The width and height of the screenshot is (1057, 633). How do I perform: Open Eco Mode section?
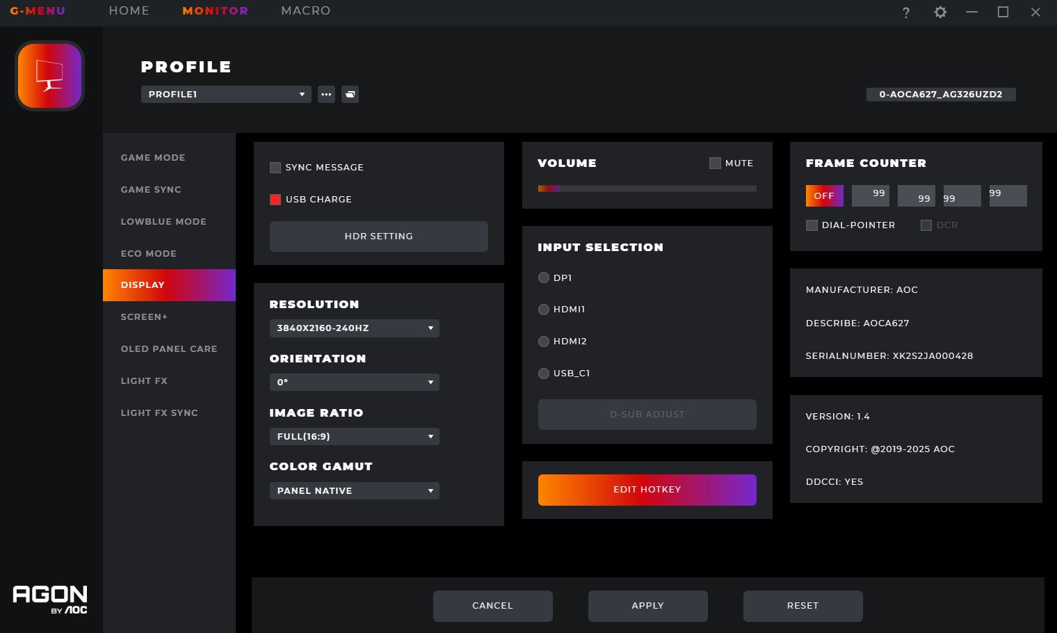(x=169, y=253)
